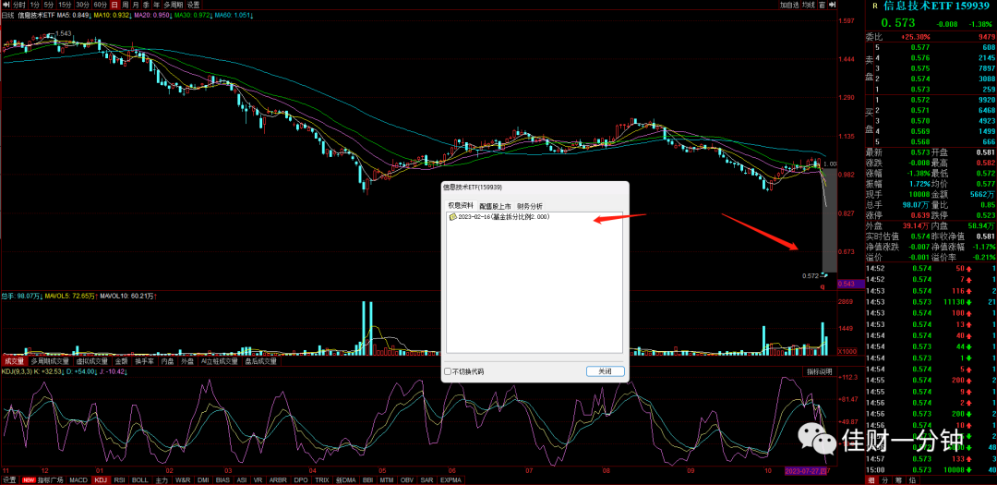Switch indicator to EXPMA
This screenshot has width=997, height=485.
click(x=450, y=479)
